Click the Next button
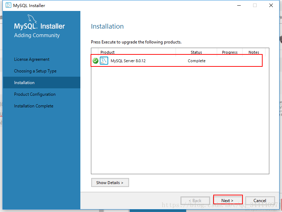This screenshot has width=282, height=212. (x=228, y=200)
